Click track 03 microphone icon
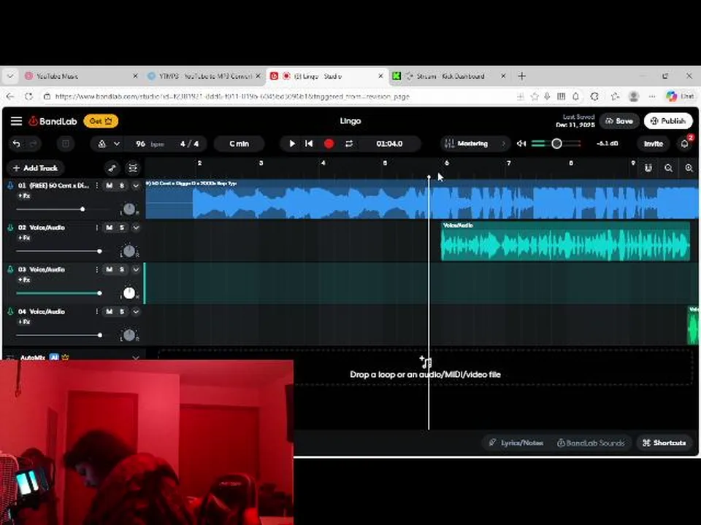This screenshot has width=701, height=525. (x=10, y=270)
